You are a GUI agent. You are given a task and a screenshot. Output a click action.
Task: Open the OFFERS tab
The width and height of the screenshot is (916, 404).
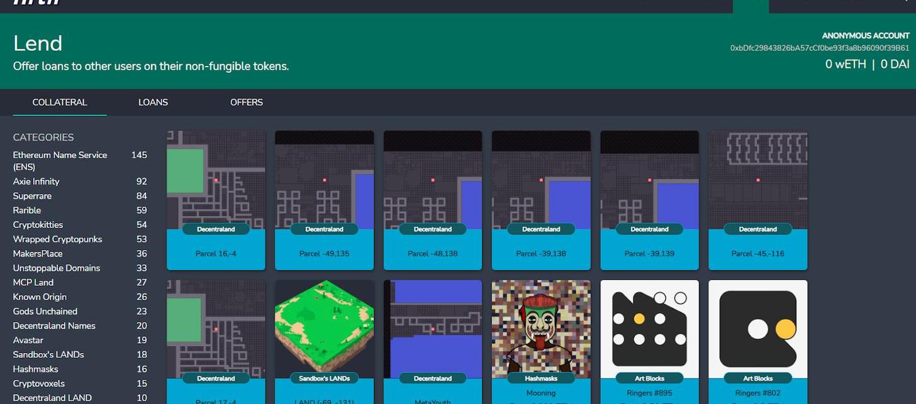[x=246, y=102]
